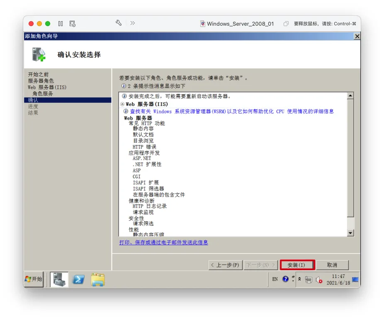Click 请求筛选 entry

coord(143,224)
